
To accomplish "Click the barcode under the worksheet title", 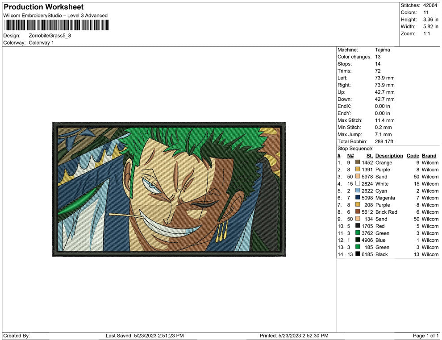I will click(x=56, y=25).
